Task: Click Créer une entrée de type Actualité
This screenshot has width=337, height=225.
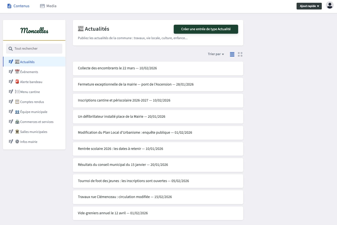Action: pyautogui.click(x=206, y=29)
